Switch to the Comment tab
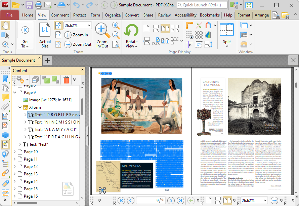 click(60, 15)
